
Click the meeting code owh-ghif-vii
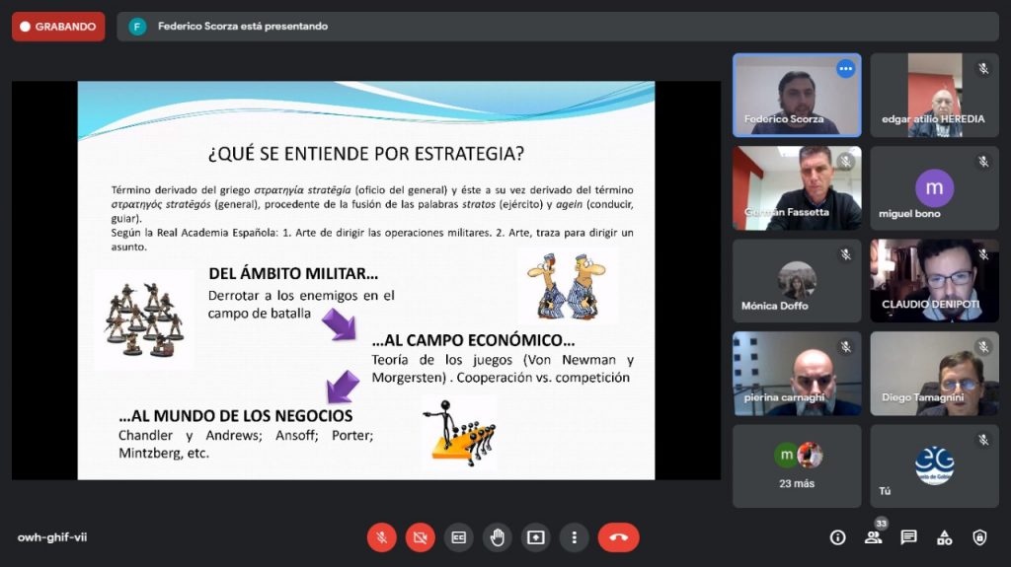coord(52,537)
